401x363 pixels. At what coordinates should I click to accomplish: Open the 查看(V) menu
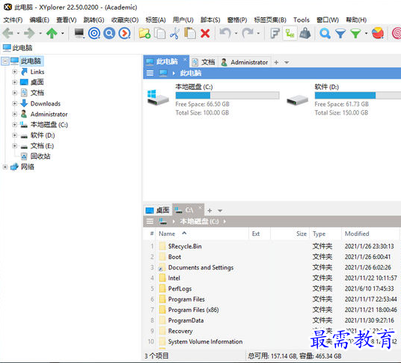click(x=67, y=20)
